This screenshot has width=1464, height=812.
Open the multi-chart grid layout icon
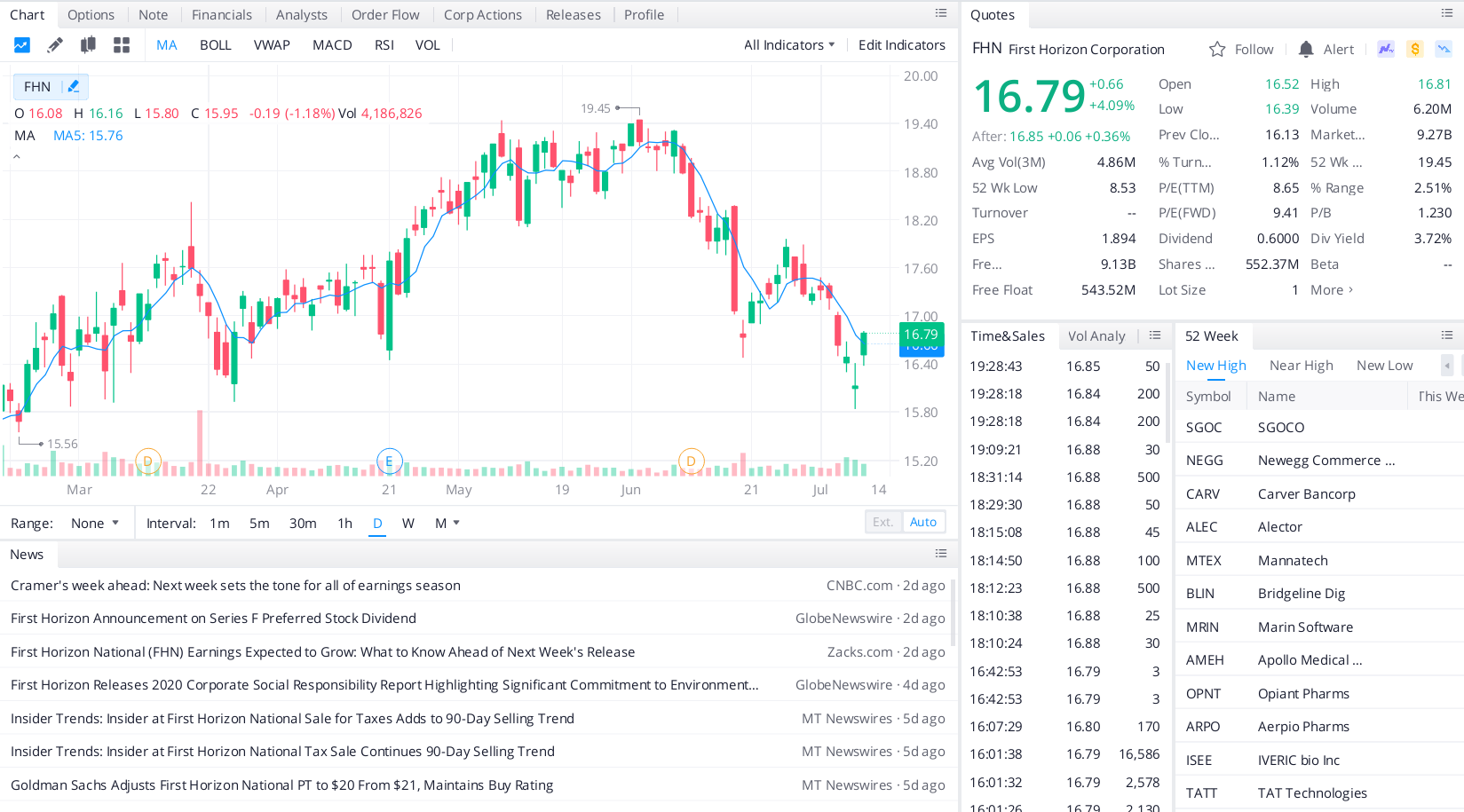click(122, 45)
